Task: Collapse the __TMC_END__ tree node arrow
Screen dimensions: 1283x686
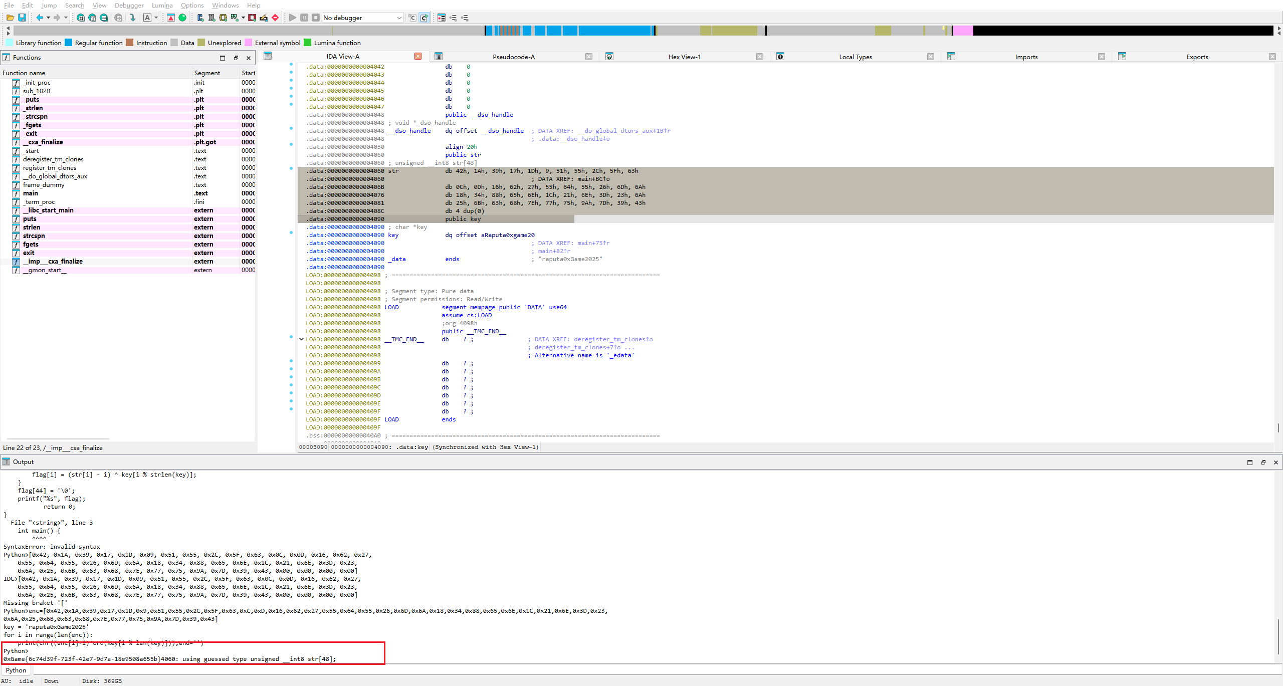Action: [x=301, y=339]
